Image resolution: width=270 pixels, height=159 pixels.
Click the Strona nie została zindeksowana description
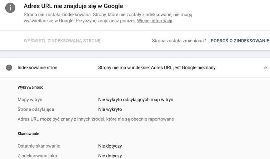click(108, 18)
